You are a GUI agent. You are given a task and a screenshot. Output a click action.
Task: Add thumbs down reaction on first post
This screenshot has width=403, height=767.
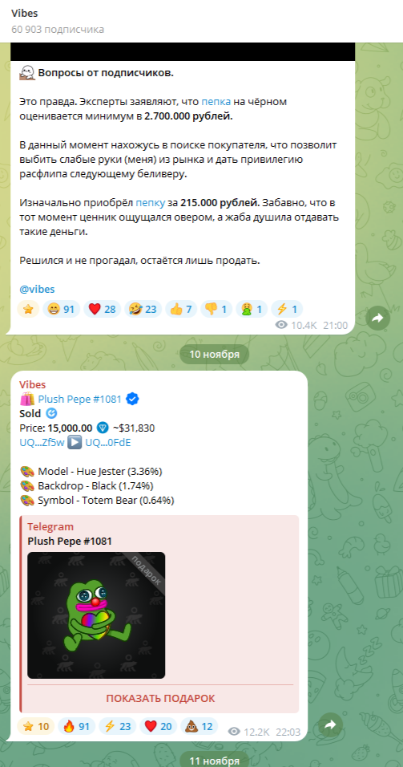click(x=216, y=309)
